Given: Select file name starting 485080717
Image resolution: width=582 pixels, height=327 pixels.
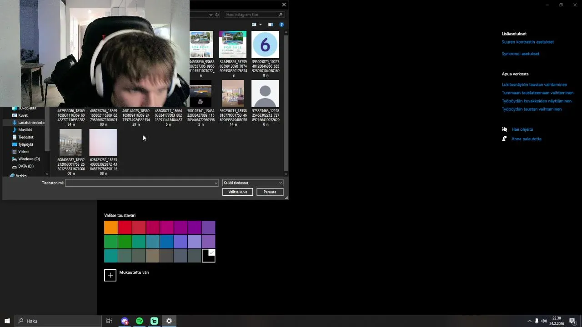Looking at the screenshot, I should click(168, 118).
